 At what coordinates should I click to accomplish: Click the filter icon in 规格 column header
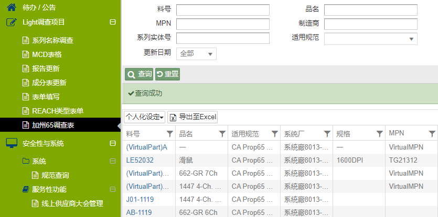pyautogui.click(x=379, y=133)
